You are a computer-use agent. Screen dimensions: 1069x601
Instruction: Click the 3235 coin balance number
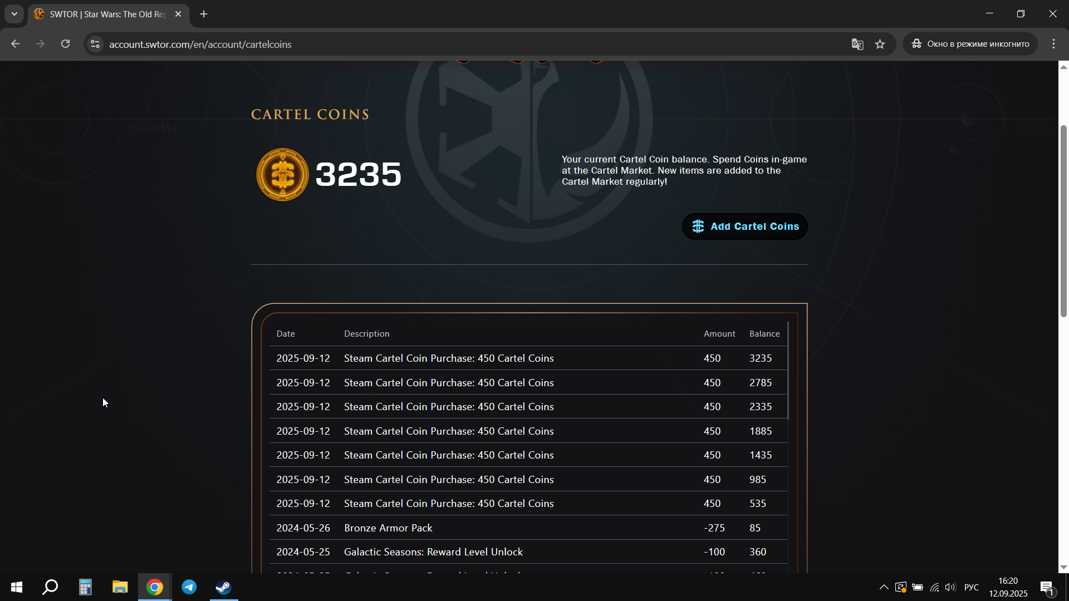(358, 174)
